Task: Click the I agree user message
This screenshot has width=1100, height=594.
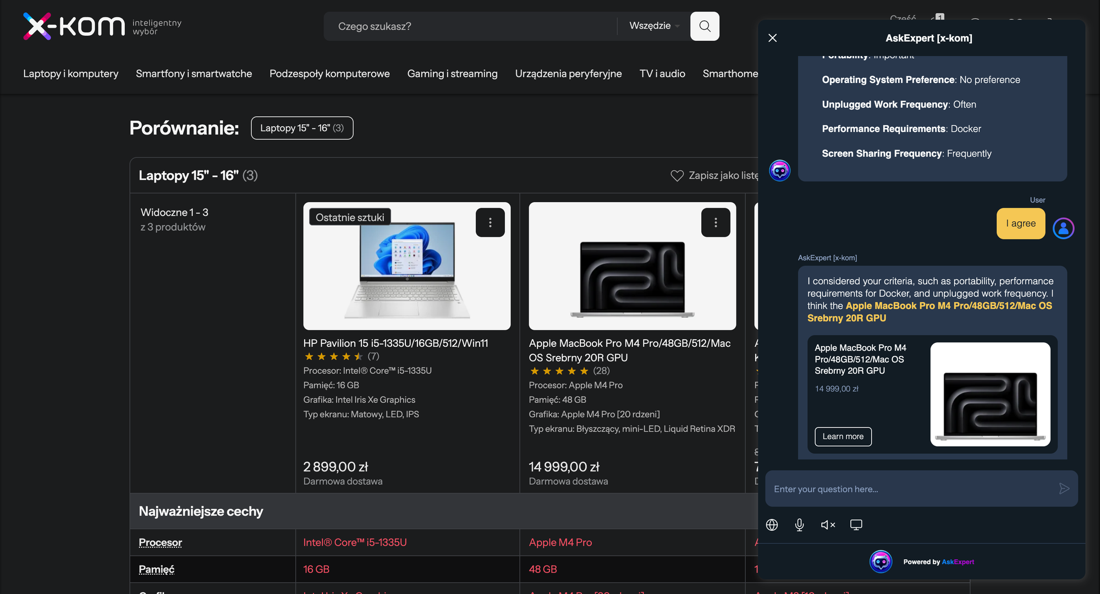Action: point(1021,223)
